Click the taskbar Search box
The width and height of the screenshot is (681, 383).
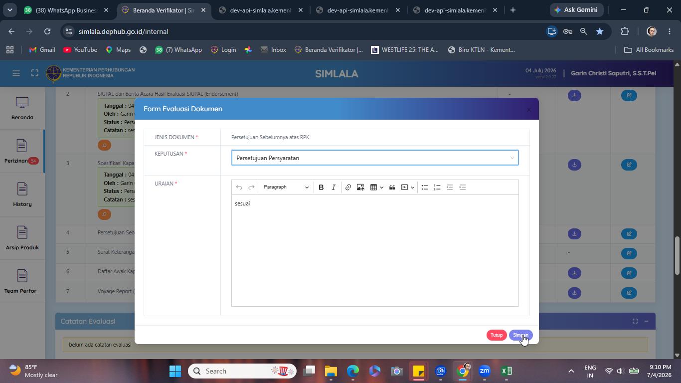[x=242, y=371]
